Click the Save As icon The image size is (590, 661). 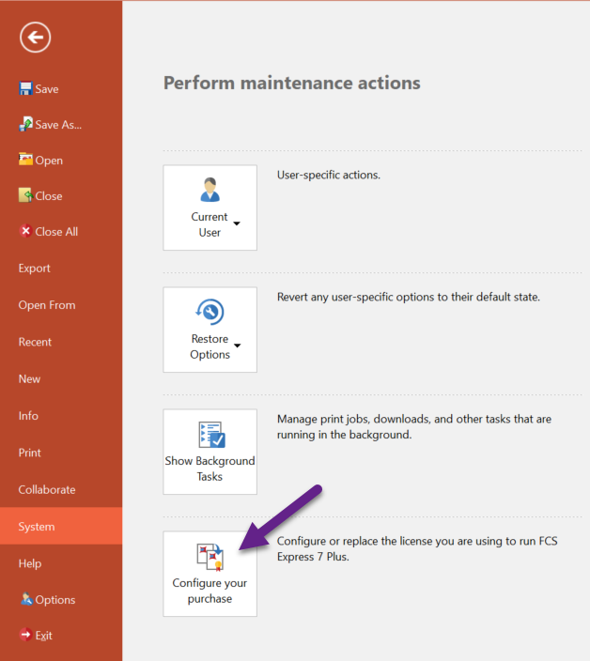pyautogui.click(x=25, y=124)
